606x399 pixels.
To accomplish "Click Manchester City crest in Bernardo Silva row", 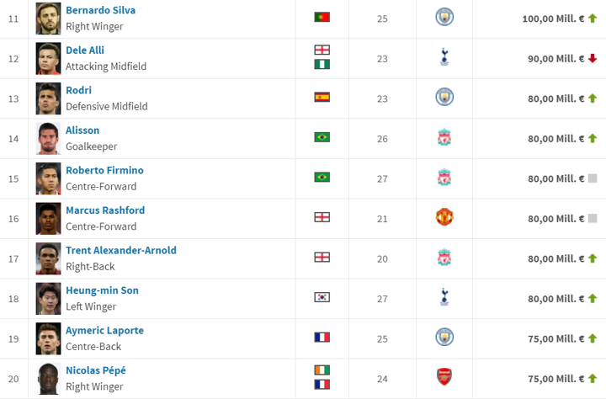I will [x=444, y=17].
